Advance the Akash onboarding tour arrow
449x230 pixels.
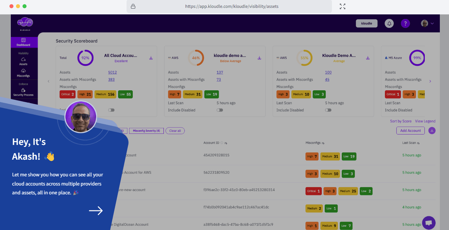(x=96, y=211)
